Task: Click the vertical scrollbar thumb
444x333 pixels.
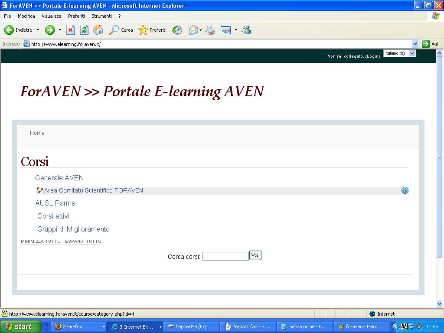Action: click(439, 157)
